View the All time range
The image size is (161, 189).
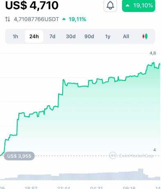[126, 37]
